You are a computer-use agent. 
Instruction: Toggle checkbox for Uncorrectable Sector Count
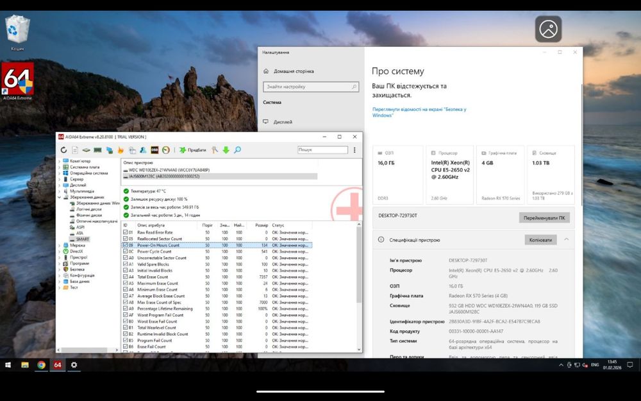click(x=126, y=258)
